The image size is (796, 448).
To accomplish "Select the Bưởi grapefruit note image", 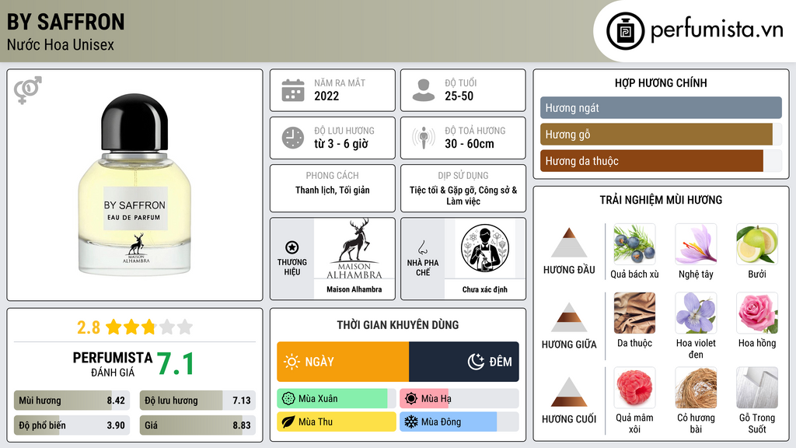I will [x=757, y=244].
